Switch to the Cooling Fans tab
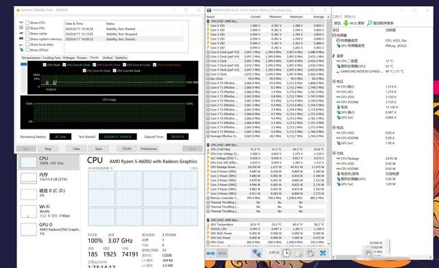 [x=51, y=58]
